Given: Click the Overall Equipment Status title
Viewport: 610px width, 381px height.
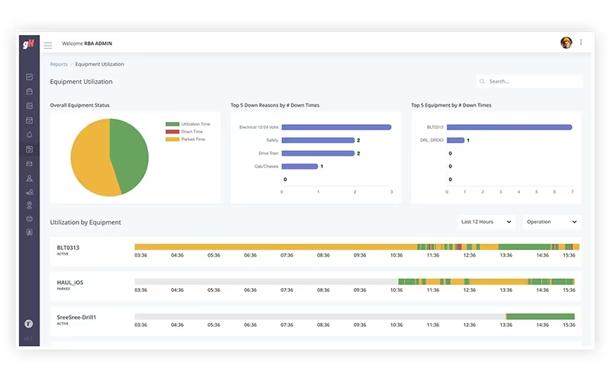Looking at the screenshot, I should (x=80, y=105).
